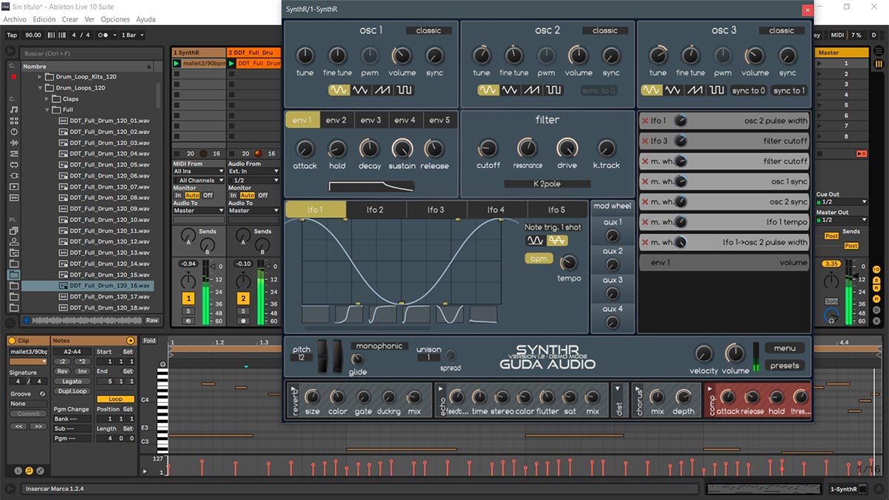This screenshot has width=889, height=500.
Task: Switch to env 2 tab
Action: [336, 120]
